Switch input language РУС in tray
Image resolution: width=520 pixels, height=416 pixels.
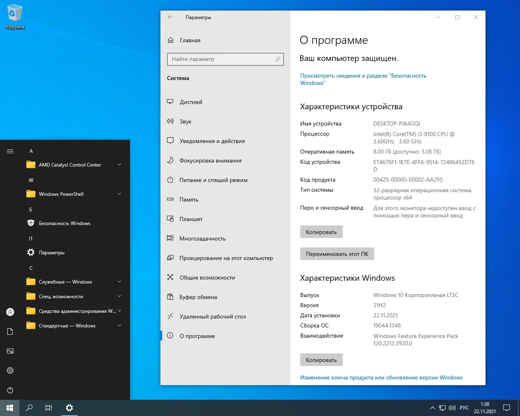click(x=464, y=408)
